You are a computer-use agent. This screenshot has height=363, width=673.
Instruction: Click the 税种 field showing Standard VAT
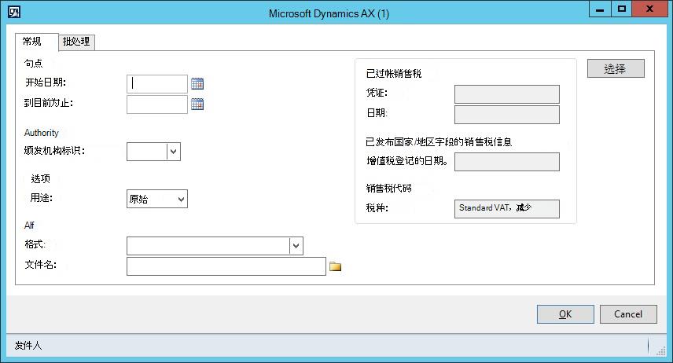(x=507, y=208)
